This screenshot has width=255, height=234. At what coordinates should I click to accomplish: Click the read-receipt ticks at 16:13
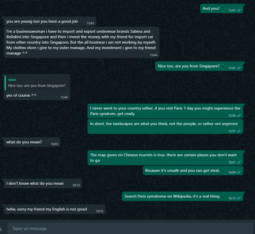pos(239,198)
